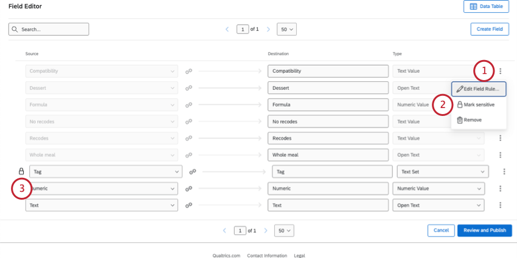The width and height of the screenshot is (517, 258).
Task: Change the top page size dropdown from 50
Action: [285, 29]
